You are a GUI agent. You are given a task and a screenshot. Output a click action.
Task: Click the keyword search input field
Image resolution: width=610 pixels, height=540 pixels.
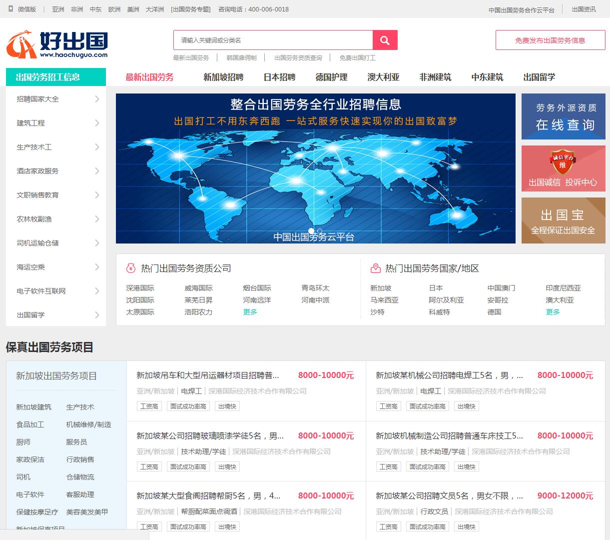click(x=273, y=40)
